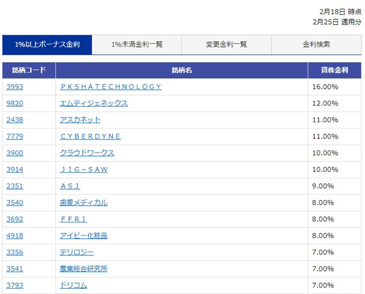Click stock code 4918 link

[x=15, y=236]
